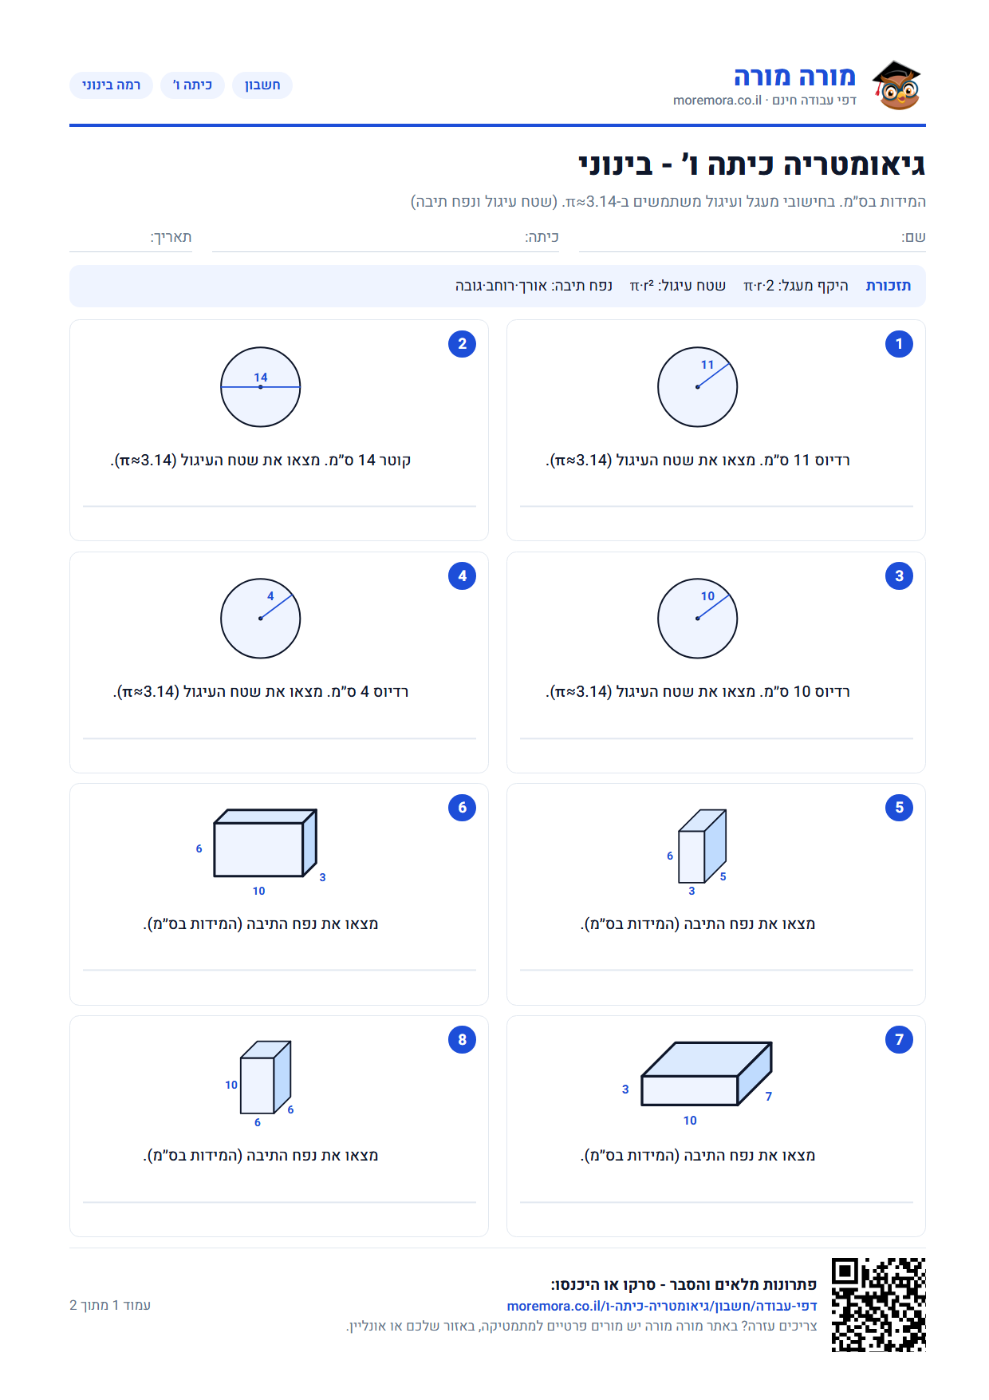Screen dimensions: 989x1400
Task: Click the page indicator 'עמוד 1 מתוך 2'
Action: click(x=110, y=1305)
